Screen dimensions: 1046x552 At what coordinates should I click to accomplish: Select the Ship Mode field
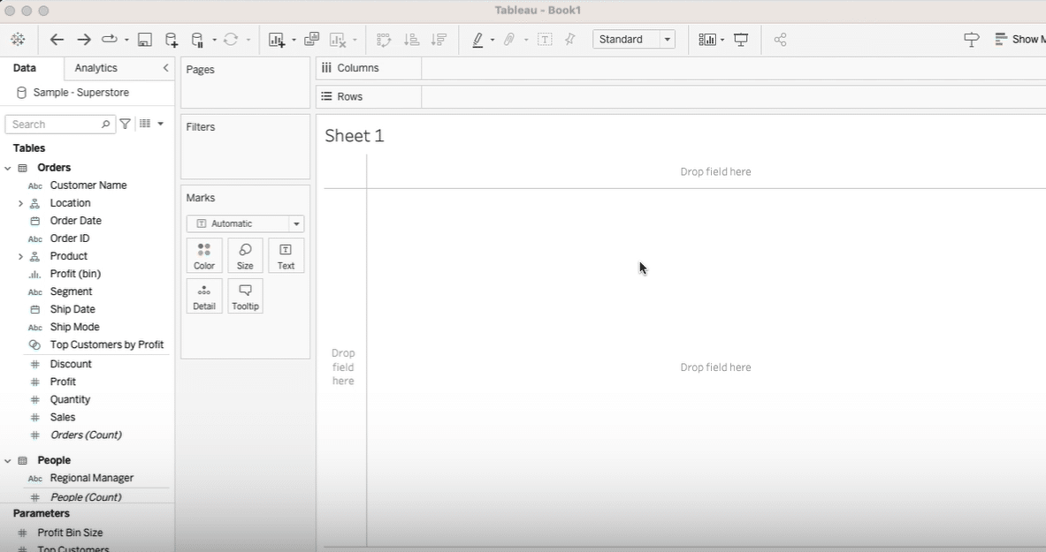(x=74, y=328)
